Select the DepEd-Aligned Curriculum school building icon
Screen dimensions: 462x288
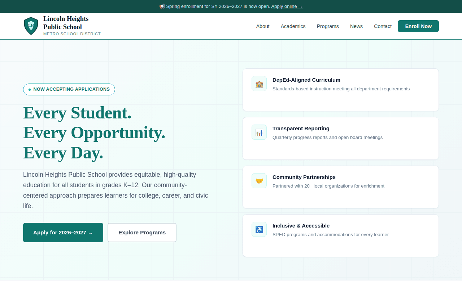point(259,83)
